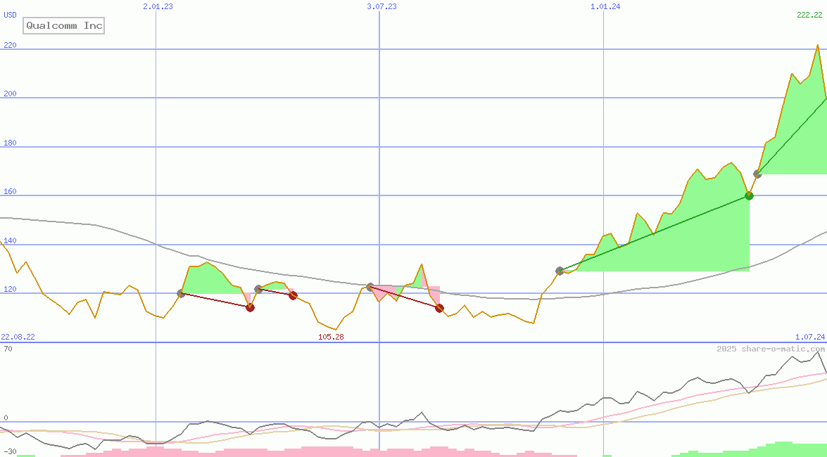
Task: Click the USD currency label
Action: tap(10, 15)
